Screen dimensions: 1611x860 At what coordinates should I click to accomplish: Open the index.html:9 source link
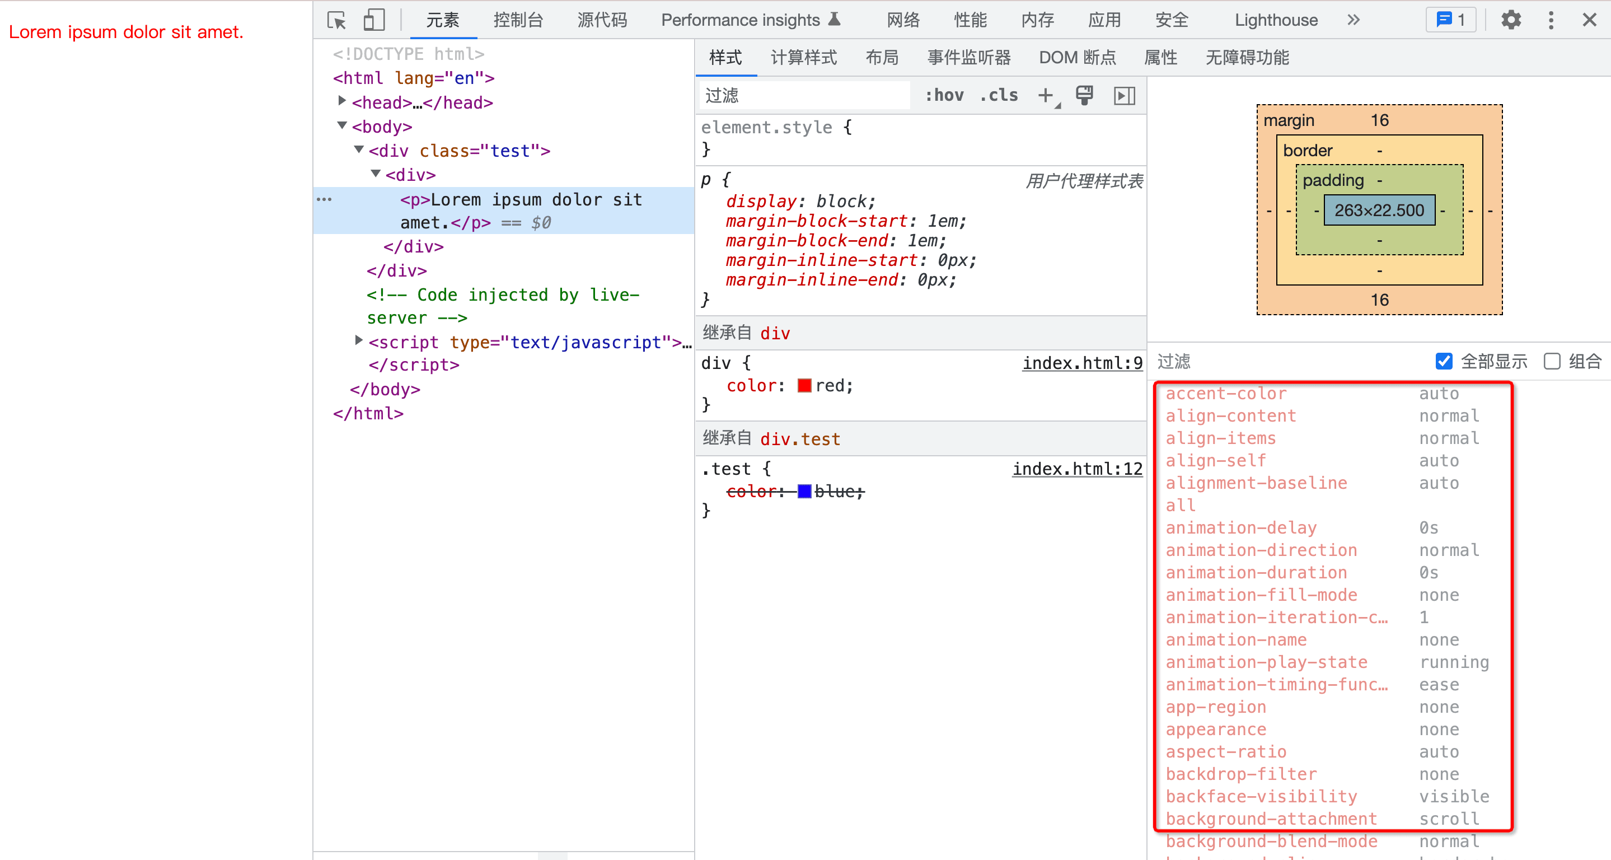pos(1082,363)
